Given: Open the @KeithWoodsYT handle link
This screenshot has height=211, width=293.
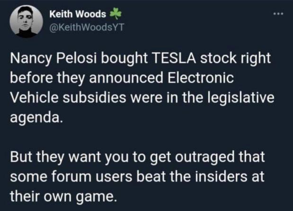Looking at the screenshot, I should 87,28.
